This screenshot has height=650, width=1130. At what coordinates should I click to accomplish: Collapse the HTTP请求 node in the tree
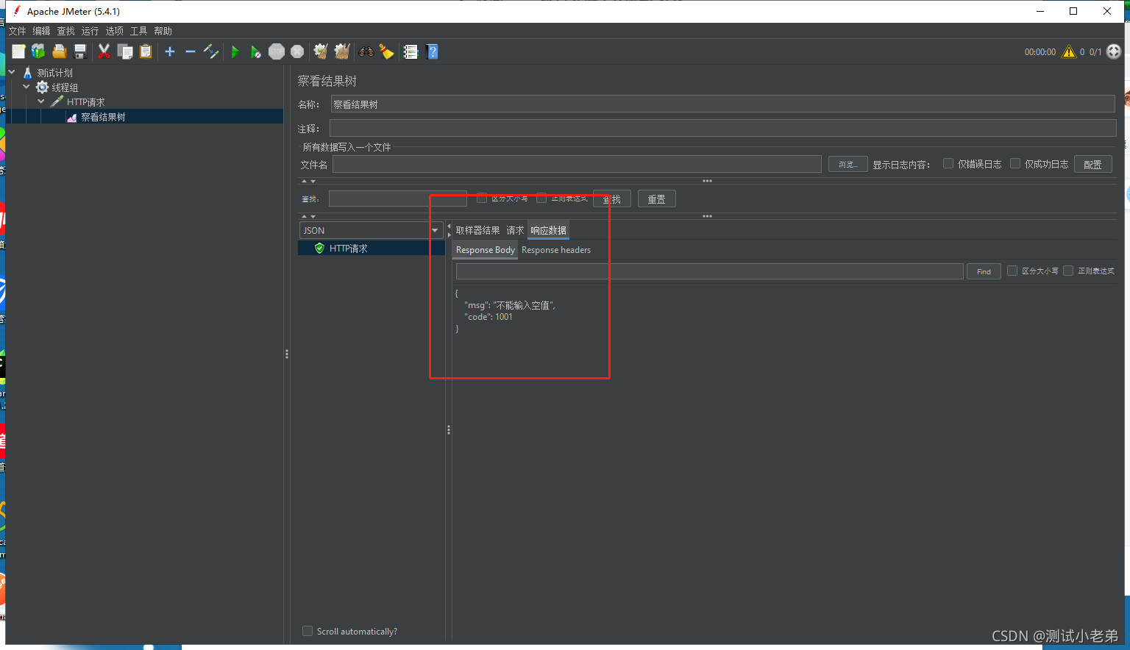click(x=40, y=101)
